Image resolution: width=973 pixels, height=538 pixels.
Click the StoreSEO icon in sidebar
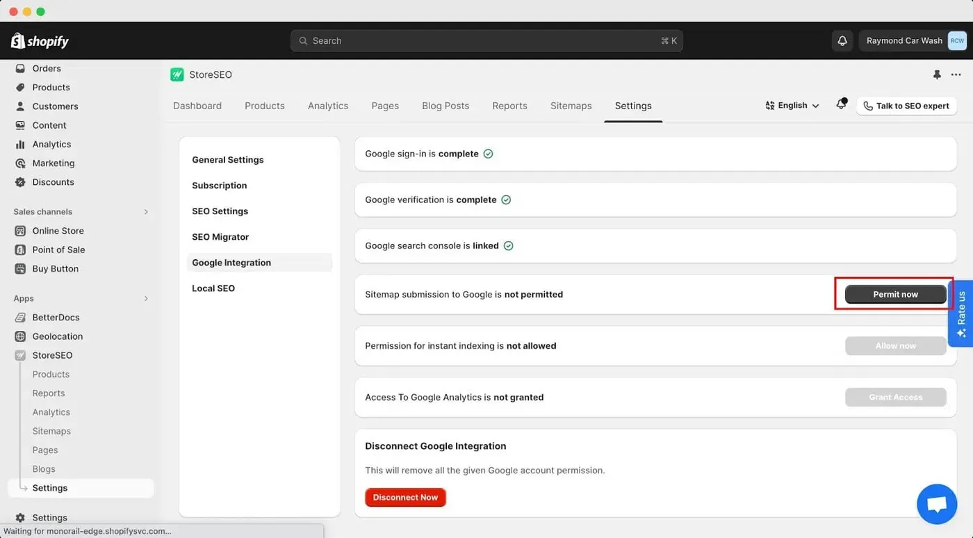[20, 355]
